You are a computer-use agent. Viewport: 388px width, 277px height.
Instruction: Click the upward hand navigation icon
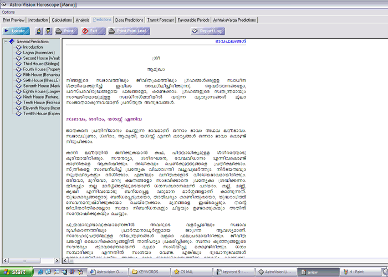pyautogui.click(x=39, y=31)
